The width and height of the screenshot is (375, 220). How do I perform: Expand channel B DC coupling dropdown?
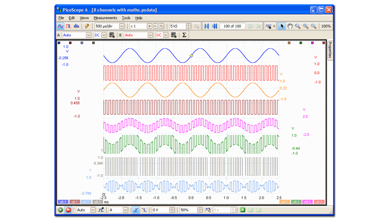coord(166,35)
